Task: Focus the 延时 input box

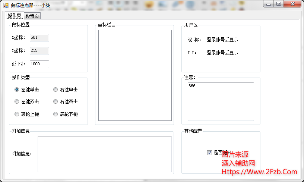Action: 39,64
